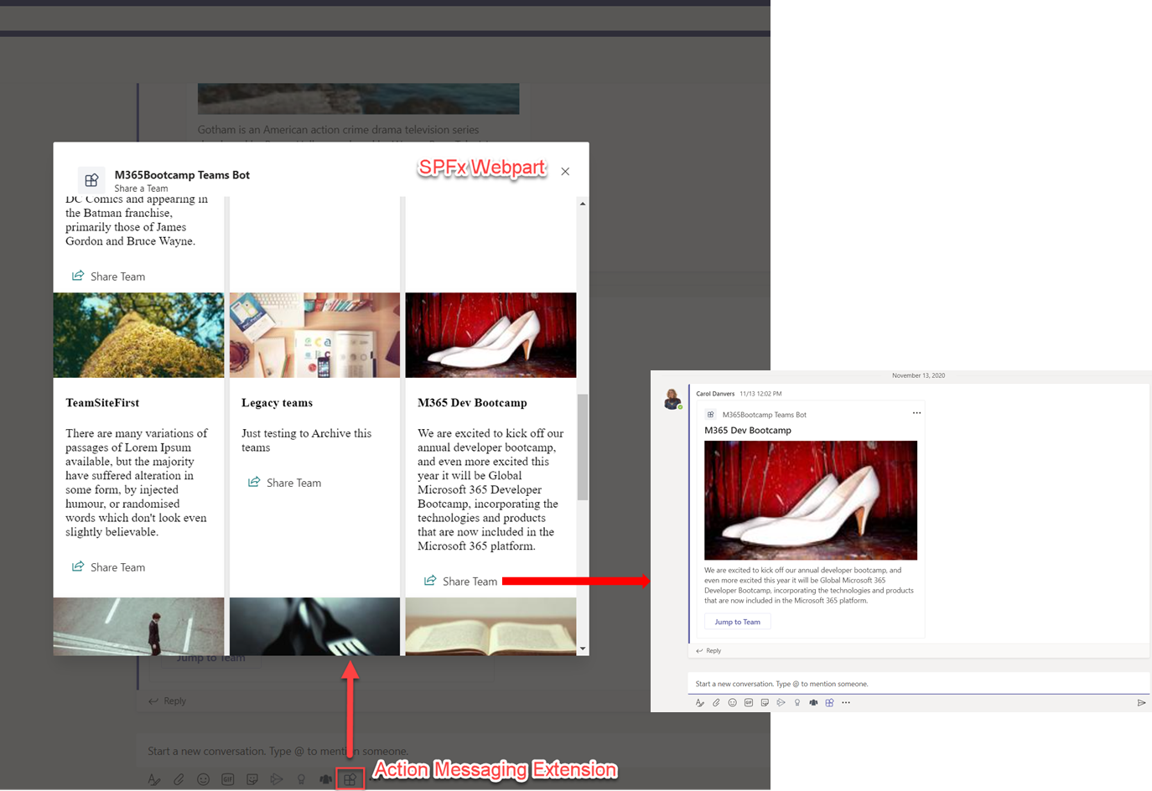Focus the dimmed background new conversation box
This screenshot has width=1152, height=791.
tap(453, 751)
